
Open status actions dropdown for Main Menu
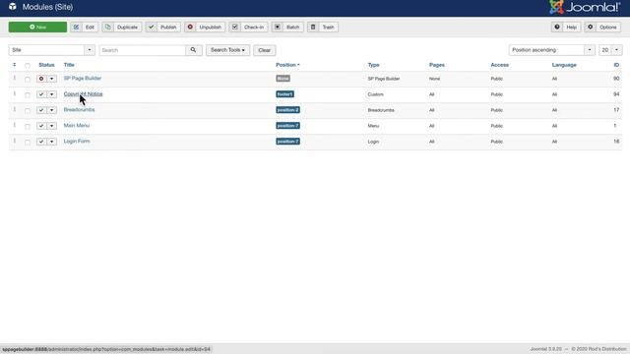pyautogui.click(x=52, y=126)
